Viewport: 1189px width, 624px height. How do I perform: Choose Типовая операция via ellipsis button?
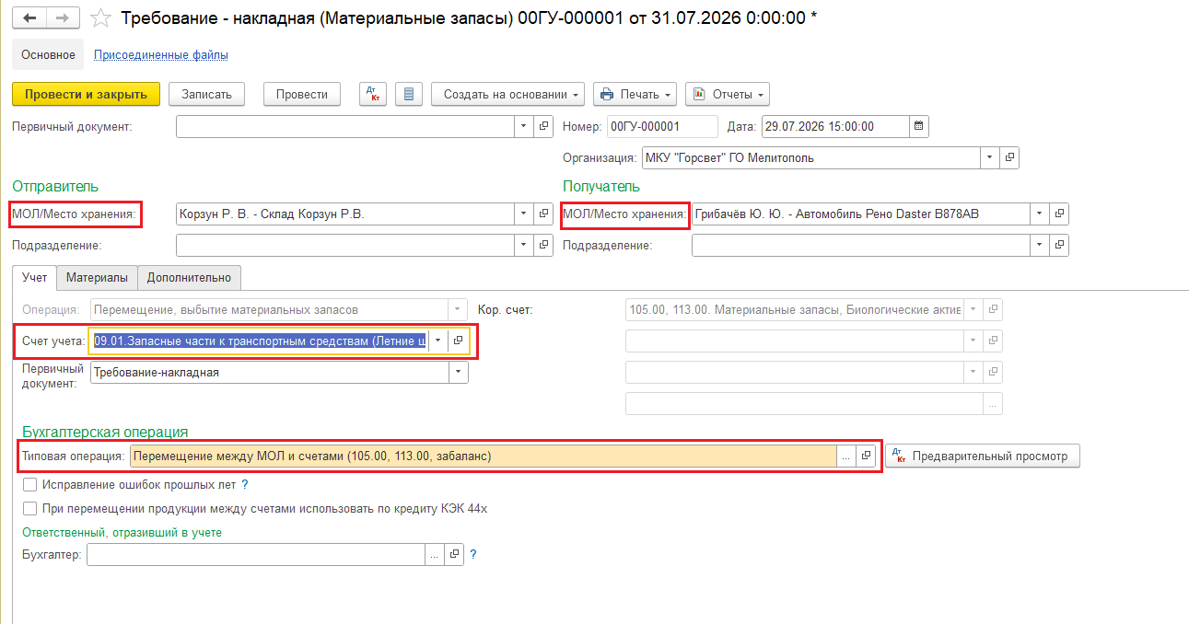846,456
